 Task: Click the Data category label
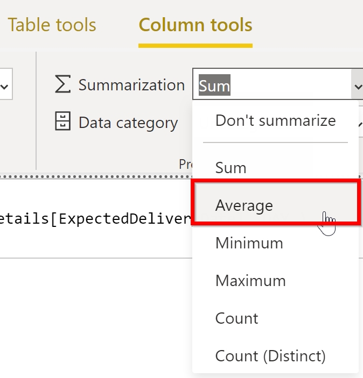click(x=128, y=123)
